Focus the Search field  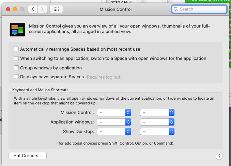tap(199, 9)
